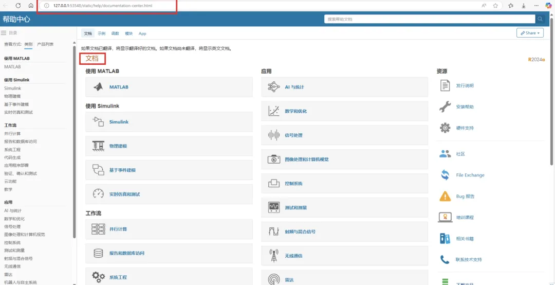Open the favorites list icon
This screenshot has height=285, width=555.
pyautogui.click(x=511, y=6)
